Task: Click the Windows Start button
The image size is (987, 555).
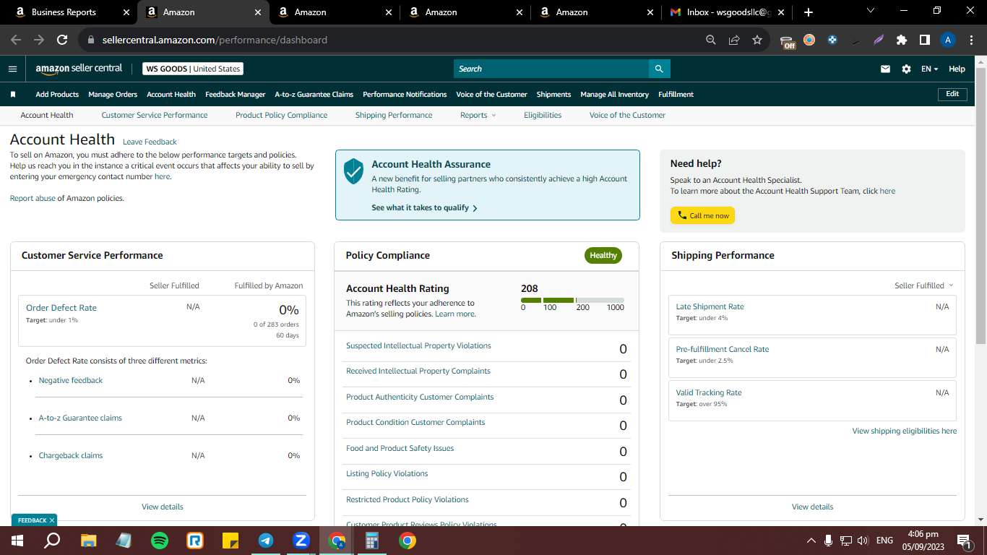Action: (x=17, y=541)
